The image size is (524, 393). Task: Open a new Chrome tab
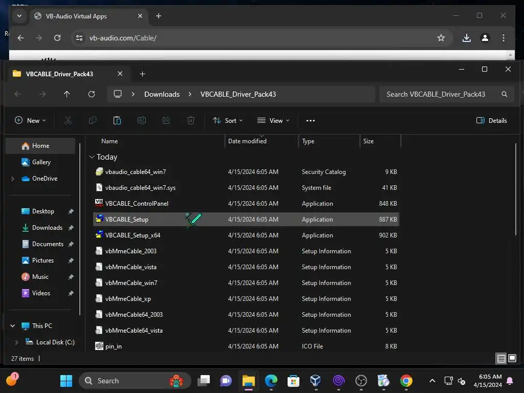click(159, 16)
